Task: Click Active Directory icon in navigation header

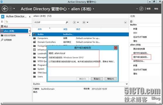Action: point(3,17)
